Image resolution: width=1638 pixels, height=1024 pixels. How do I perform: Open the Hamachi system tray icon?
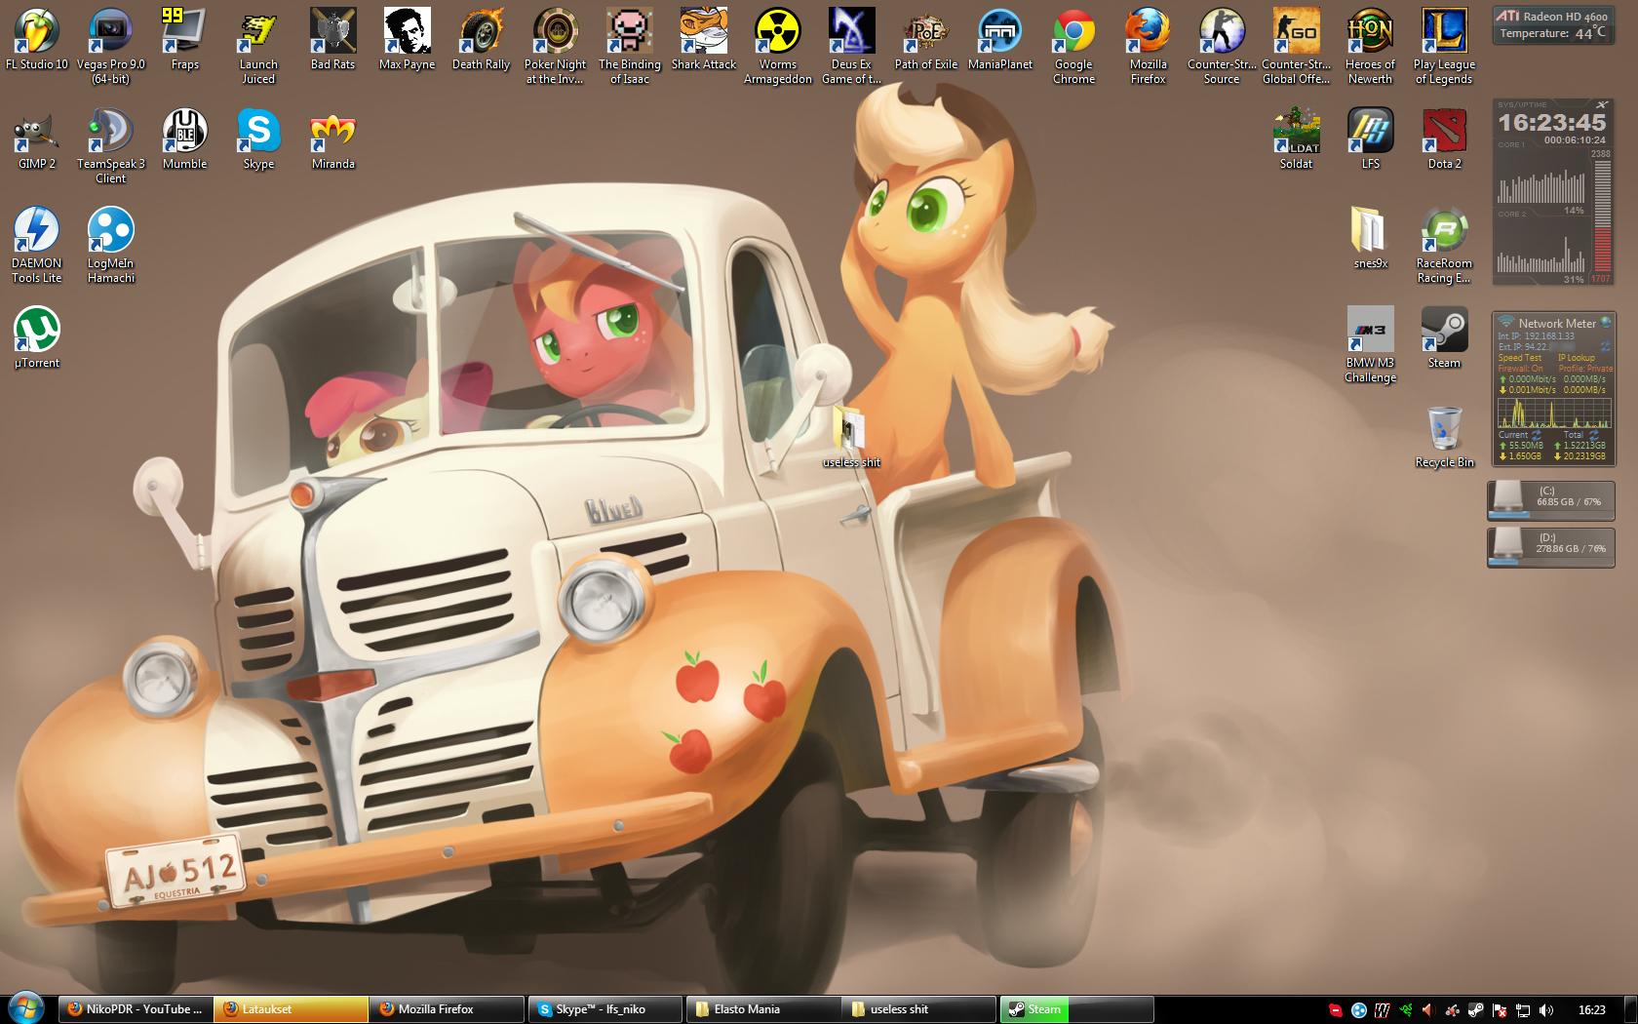(1359, 1010)
